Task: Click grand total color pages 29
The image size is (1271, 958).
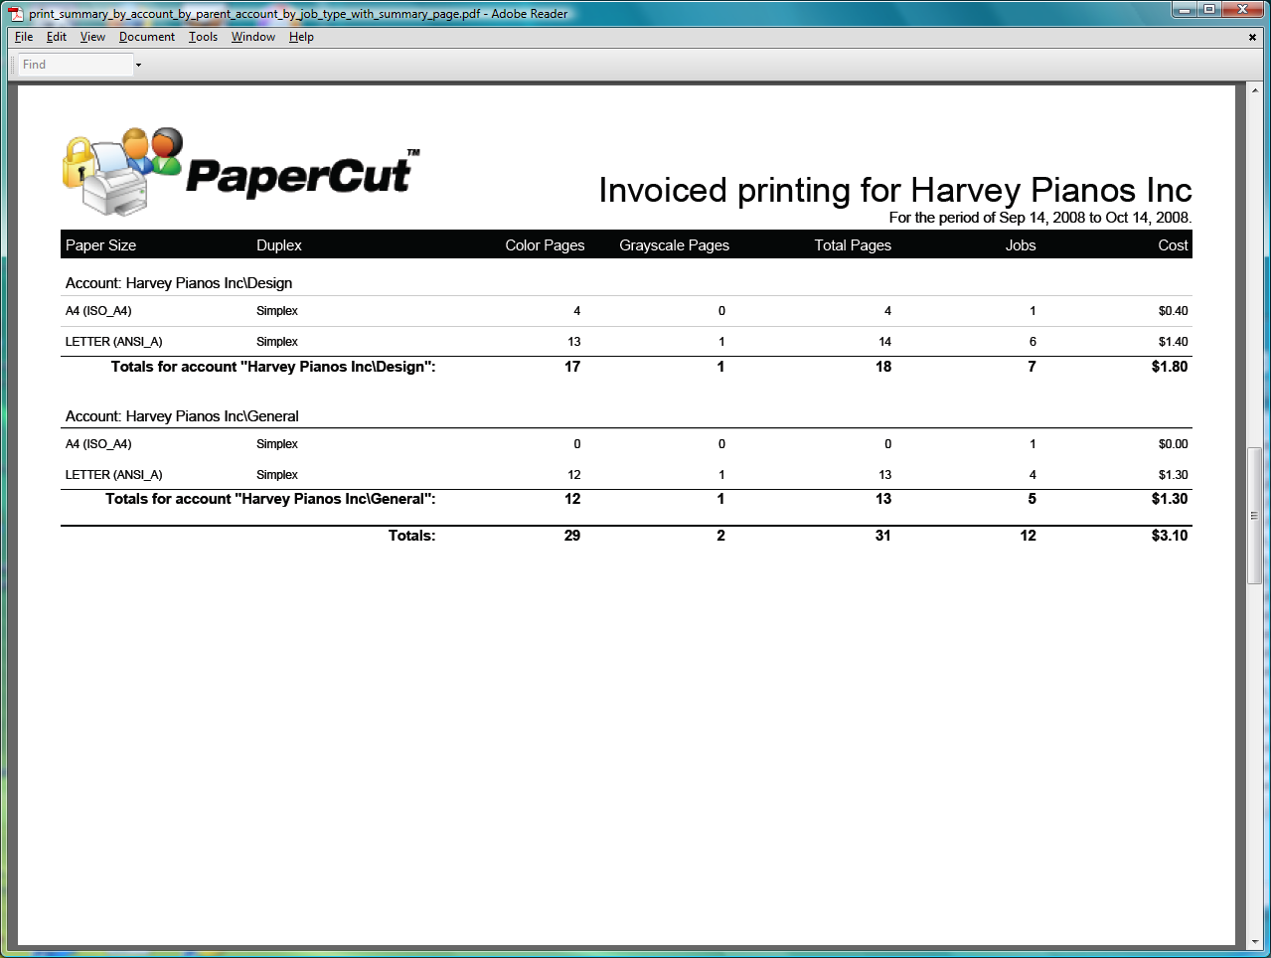Action: pyautogui.click(x=572, y=536)
